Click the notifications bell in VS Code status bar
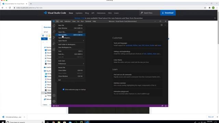This screenshot has height=123, width=219. tap(166, 106)
